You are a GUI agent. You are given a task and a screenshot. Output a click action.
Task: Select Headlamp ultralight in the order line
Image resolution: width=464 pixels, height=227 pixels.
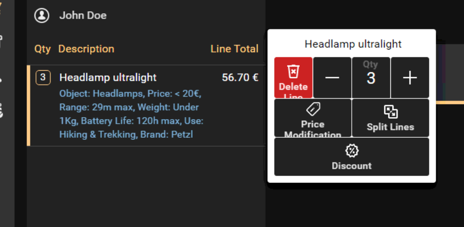point(108,77)
